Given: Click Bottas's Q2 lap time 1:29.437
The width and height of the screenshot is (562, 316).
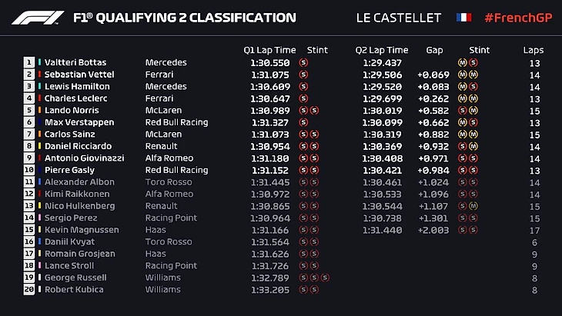Looking at the screenshot, I should coord(382,62).
